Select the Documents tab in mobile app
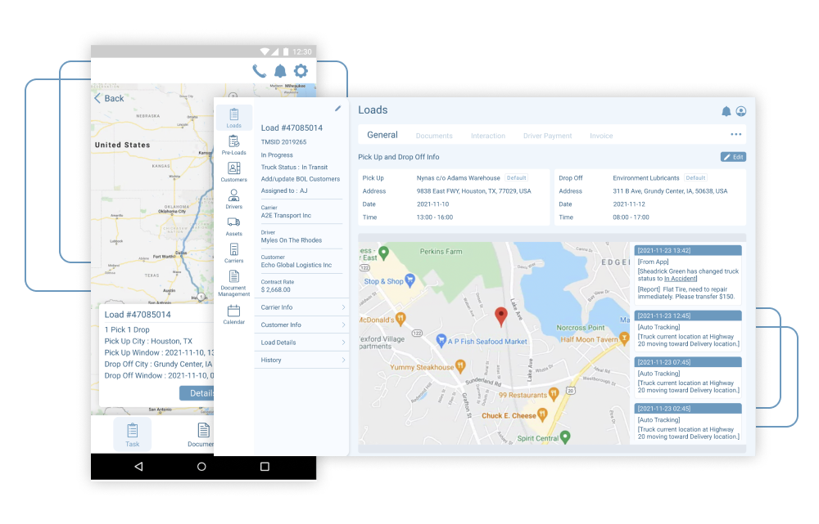 point(201,435)
